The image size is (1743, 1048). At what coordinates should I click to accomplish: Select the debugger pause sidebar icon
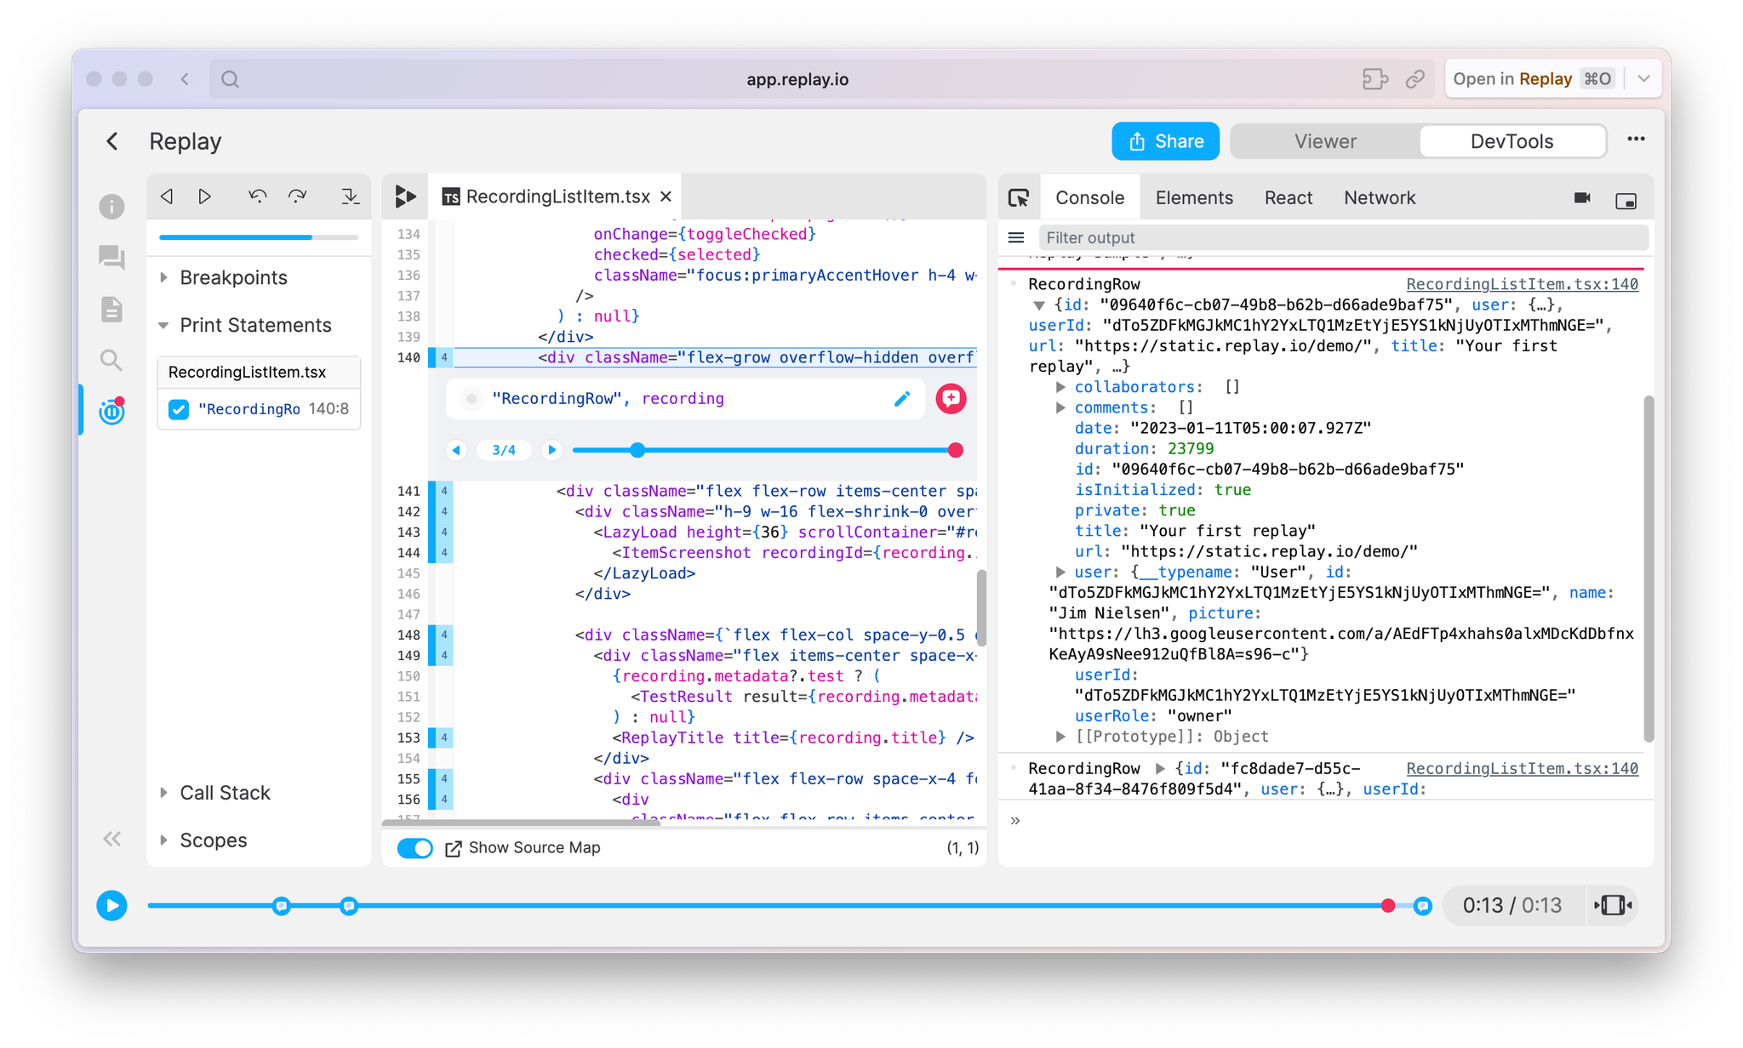[111, 412]
